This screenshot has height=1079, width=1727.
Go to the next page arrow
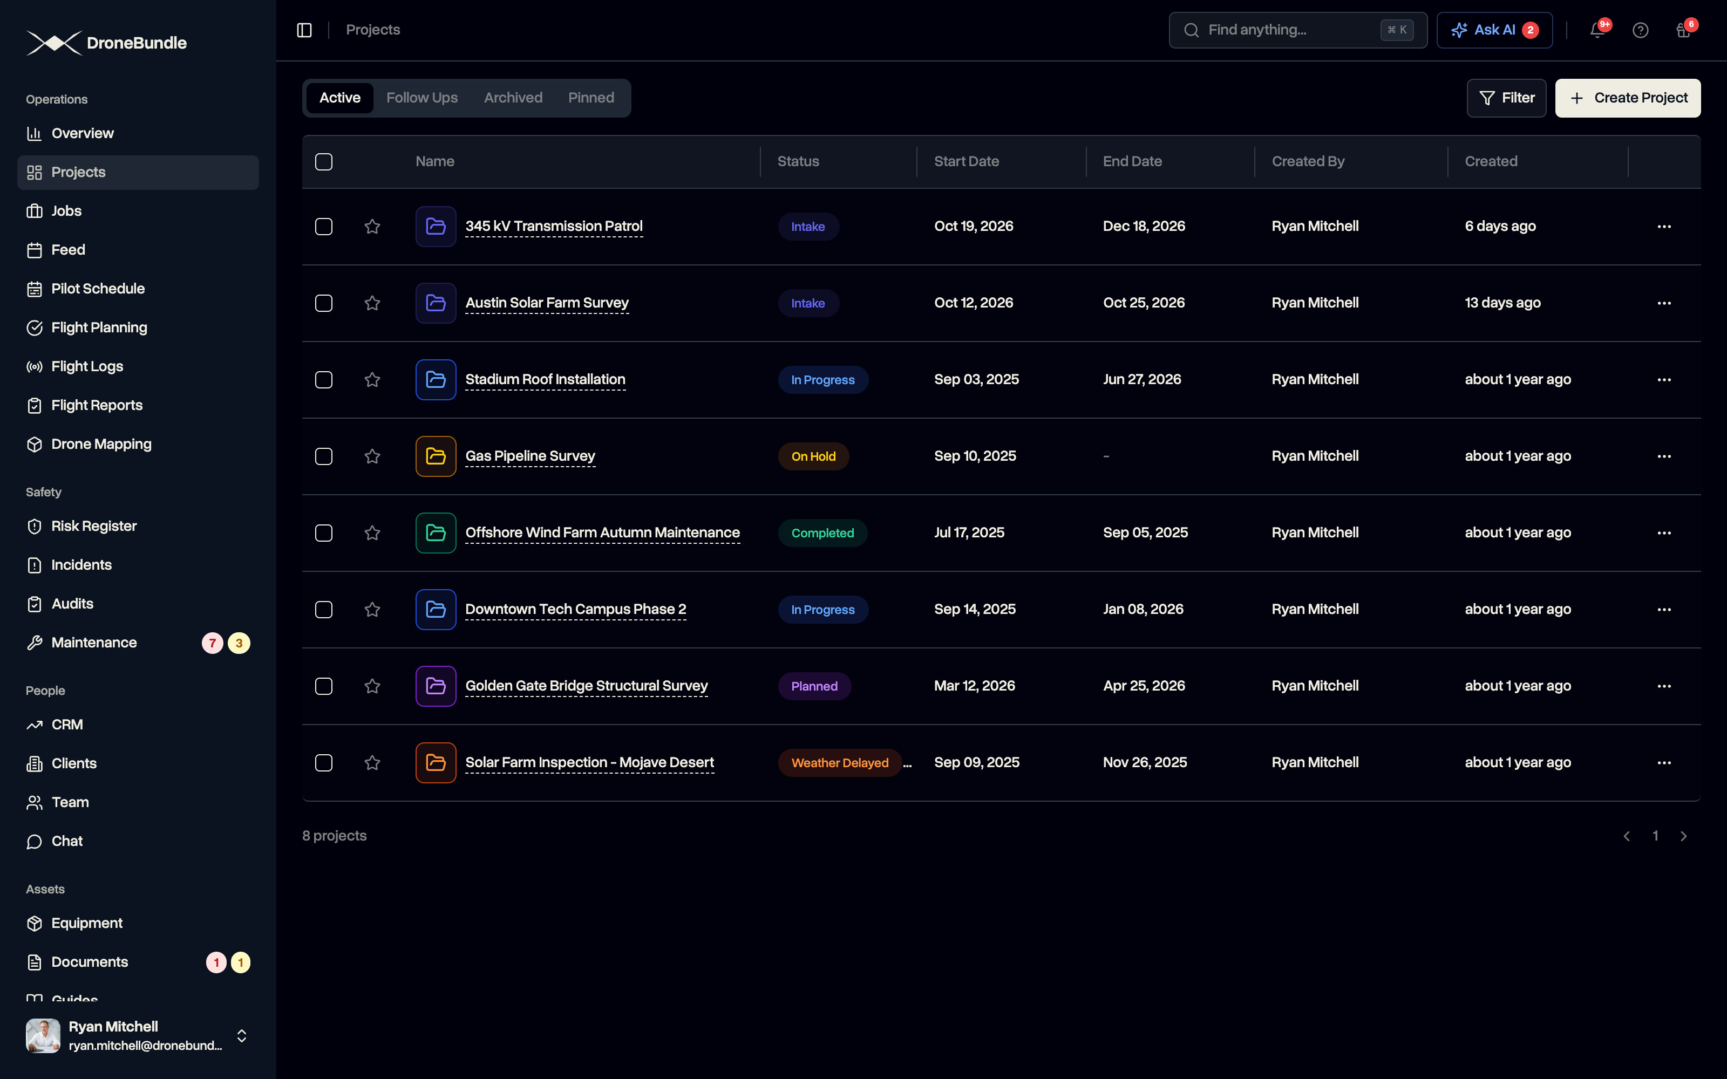point(1683,836)
